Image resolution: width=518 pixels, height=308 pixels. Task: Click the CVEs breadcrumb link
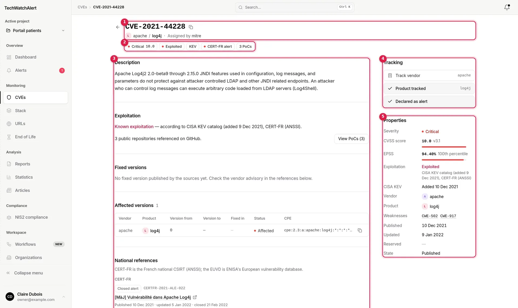pos(82,7)
